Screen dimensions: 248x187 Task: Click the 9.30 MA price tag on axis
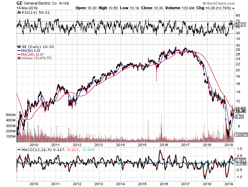click(x=239, y=117)
